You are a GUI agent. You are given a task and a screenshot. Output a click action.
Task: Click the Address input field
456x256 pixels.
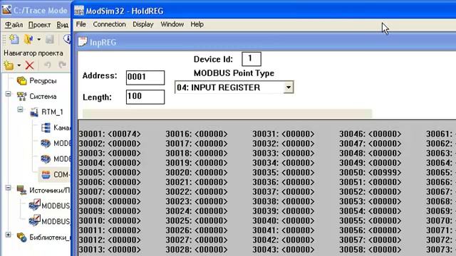pos(145,78)
